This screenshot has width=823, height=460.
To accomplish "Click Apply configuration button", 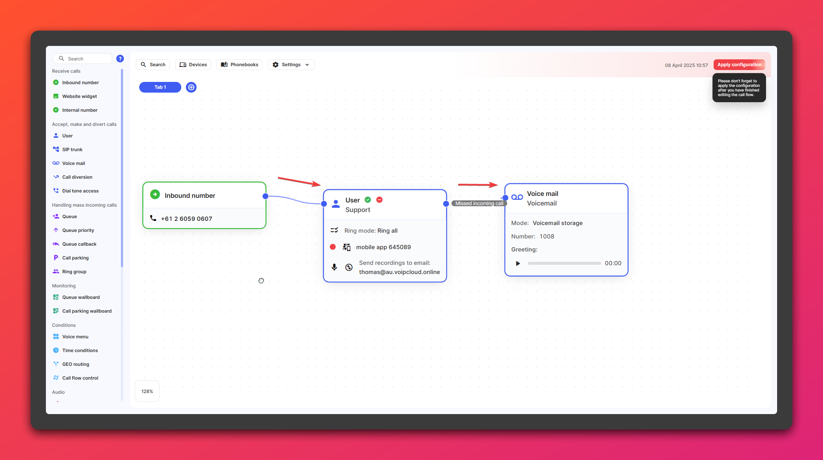I will 739,65.
